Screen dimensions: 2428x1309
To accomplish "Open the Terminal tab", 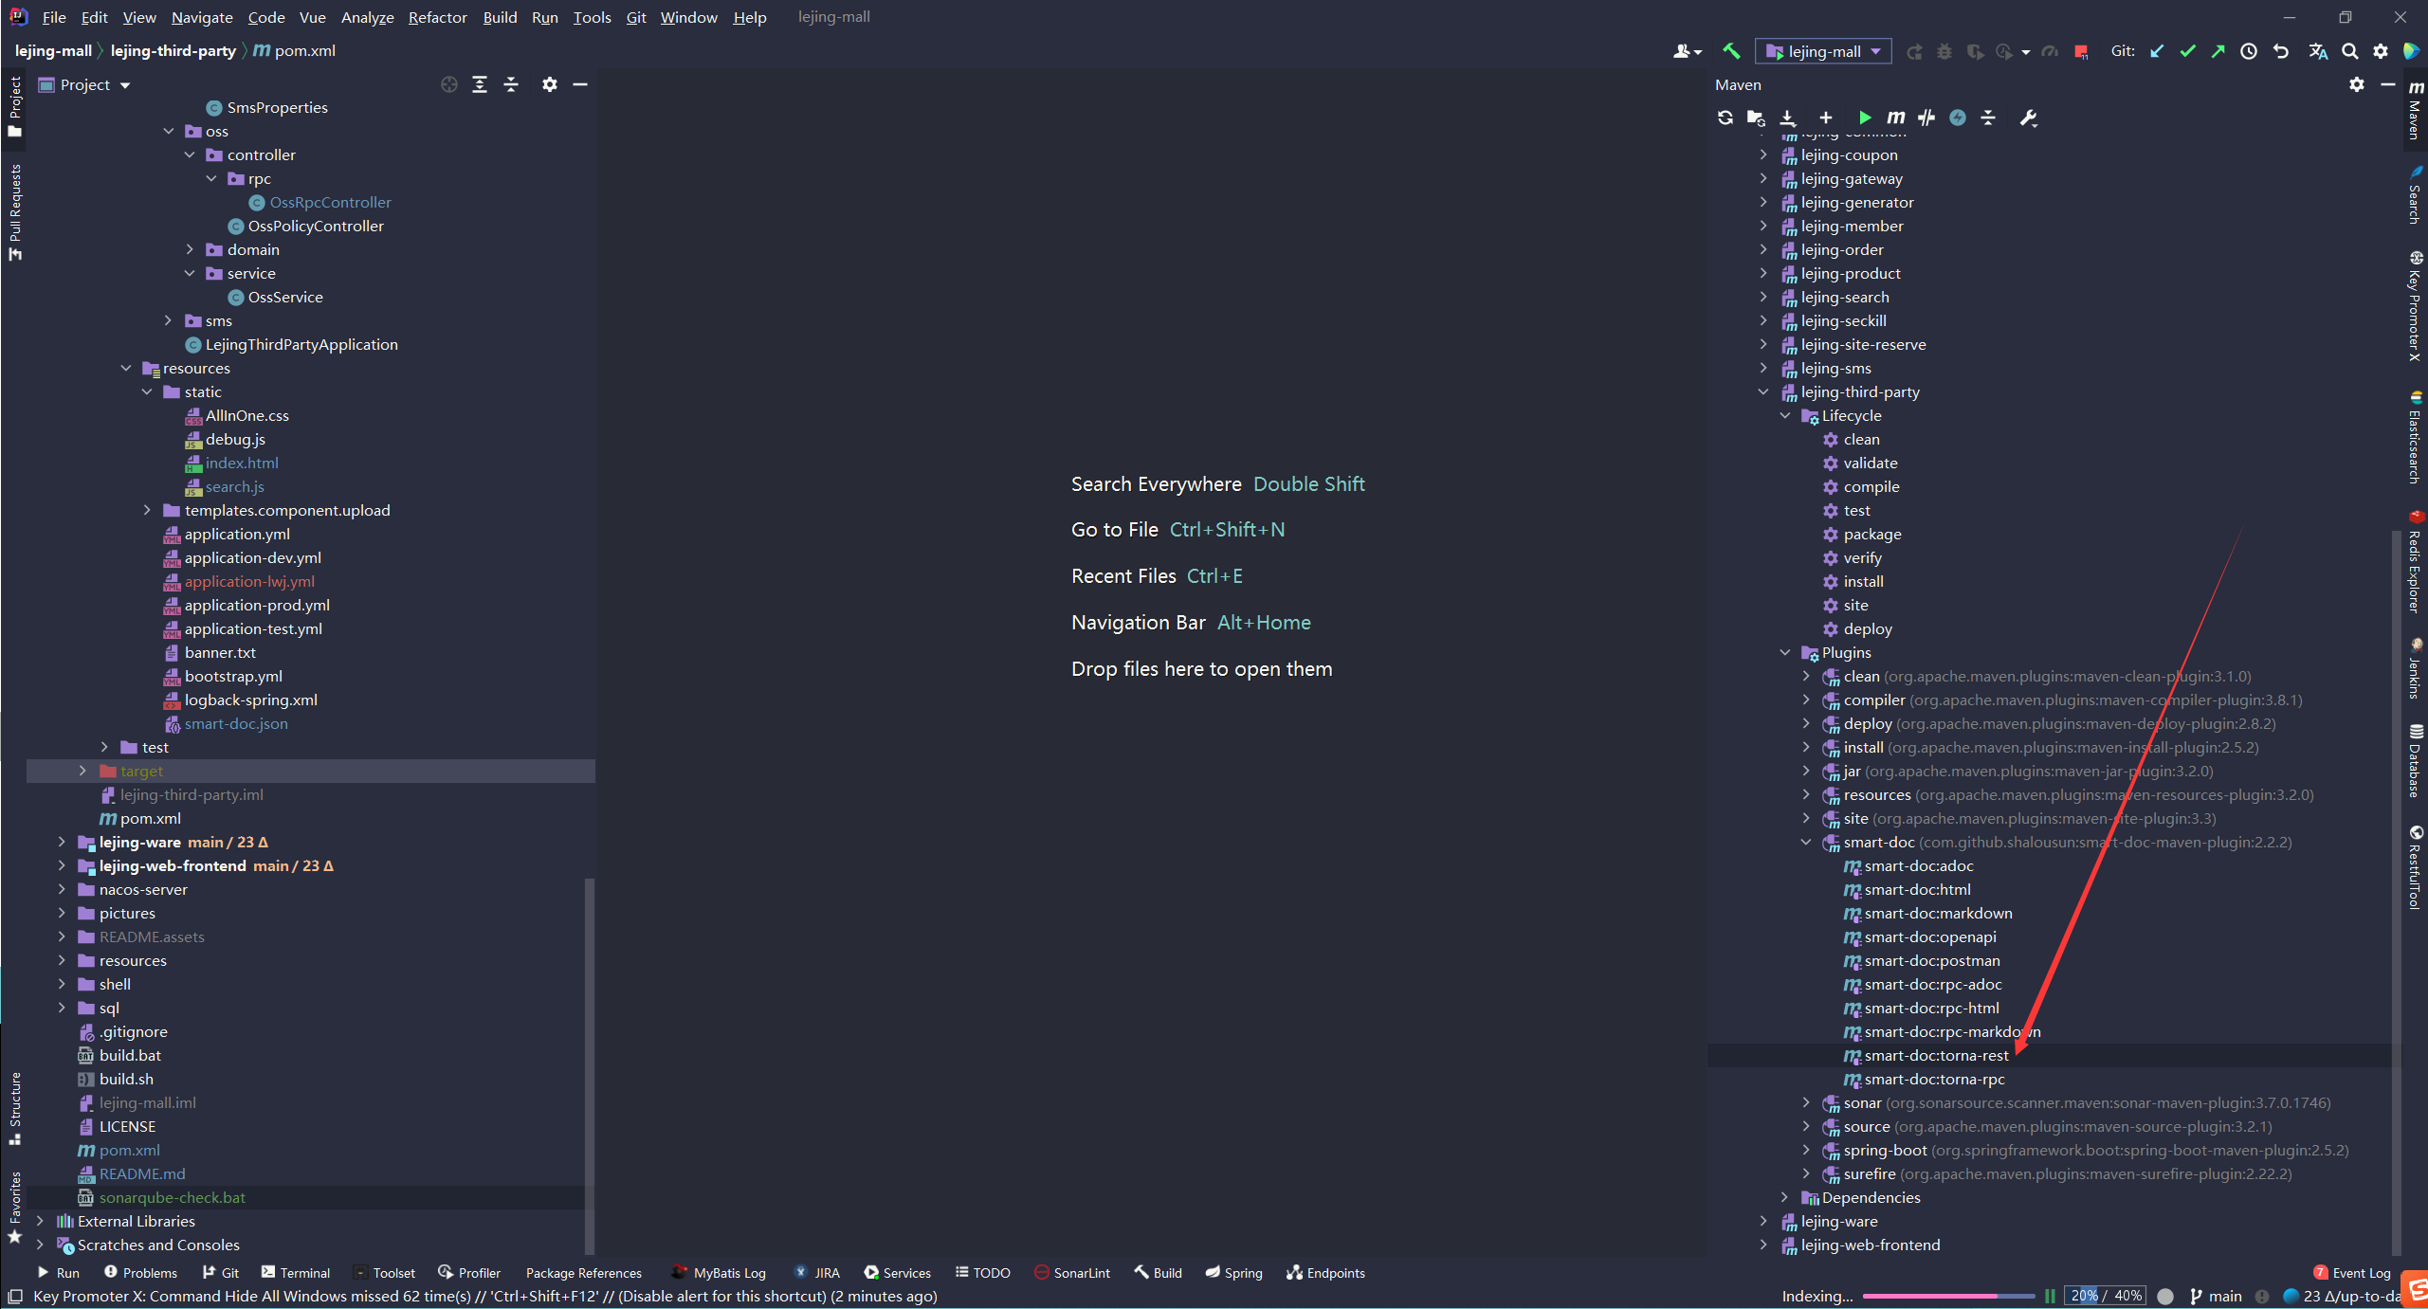I will [x=295, y=1272].
